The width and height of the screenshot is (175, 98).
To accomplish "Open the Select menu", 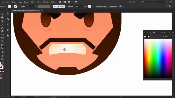I will click(x=27, y=2).
